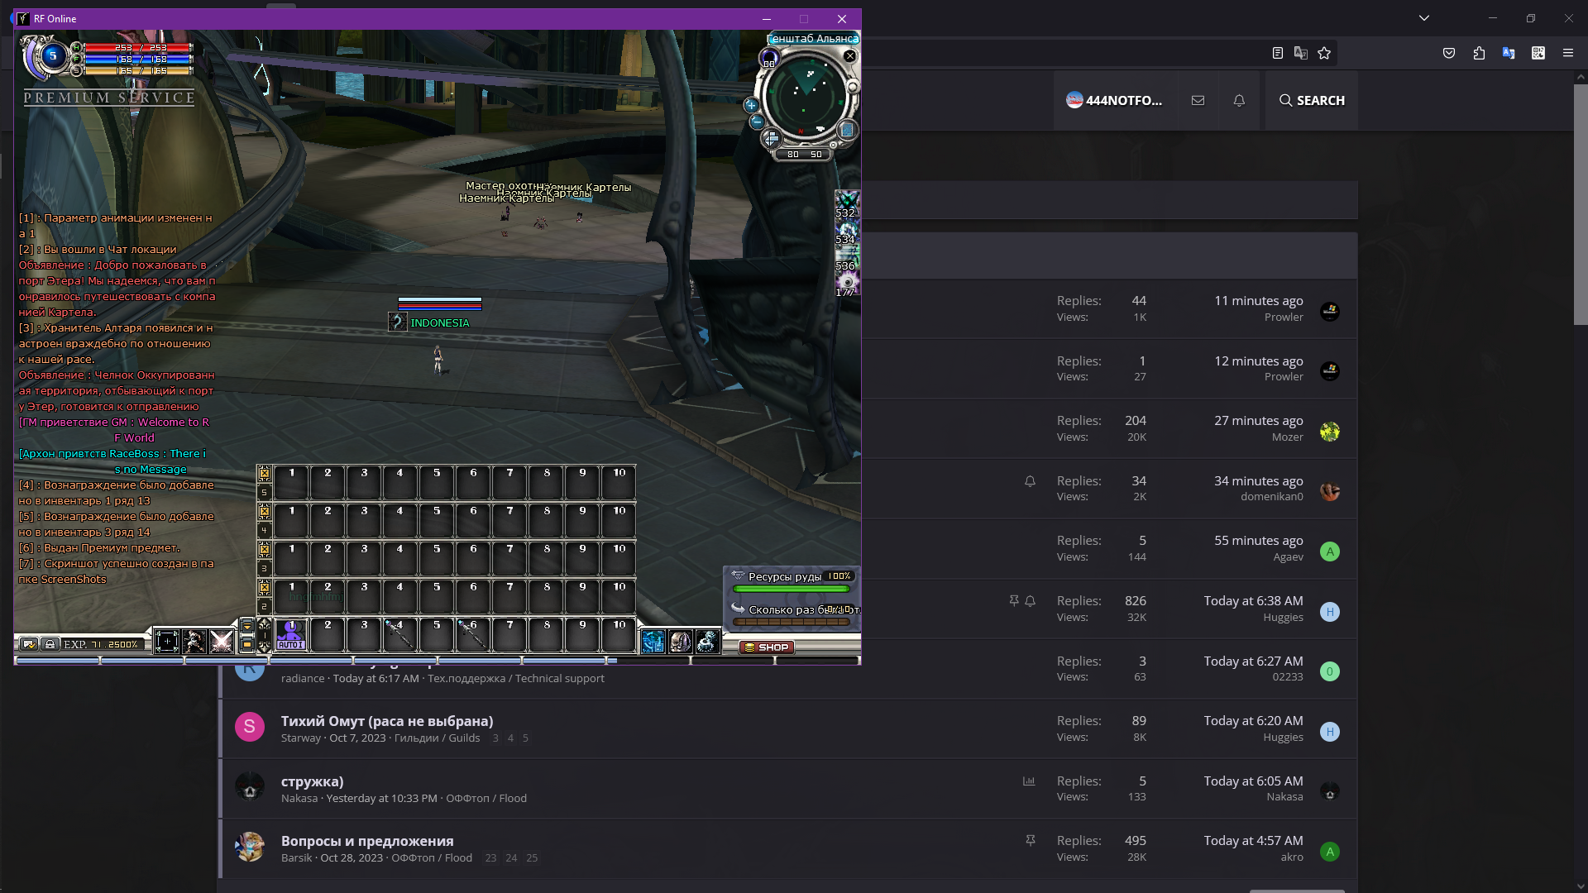Open the 444NOTFO... account menu
This screenshot has width=1588, height=893.
tap(1114, 100)
